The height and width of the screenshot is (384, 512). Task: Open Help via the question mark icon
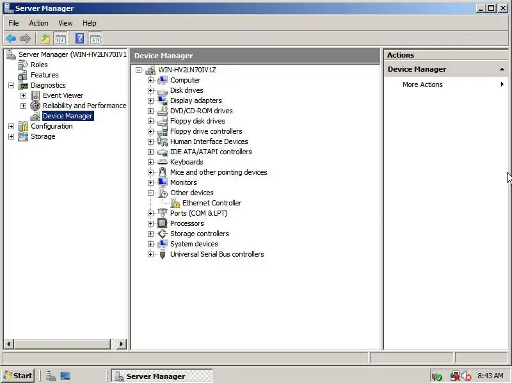(79, 39)
